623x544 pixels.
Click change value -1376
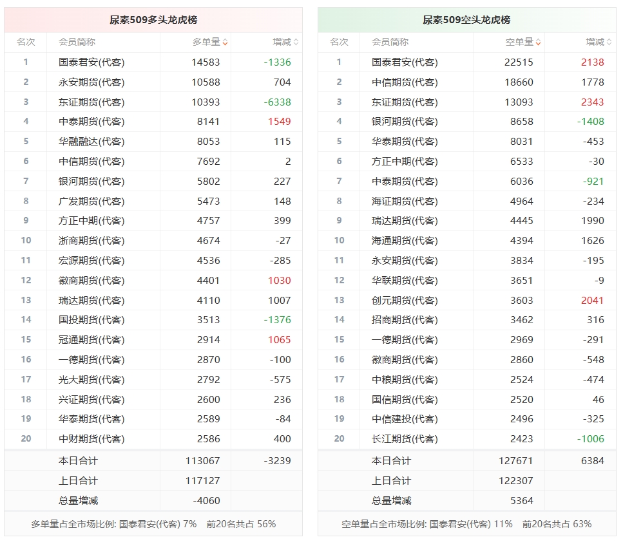coord(277,320)
